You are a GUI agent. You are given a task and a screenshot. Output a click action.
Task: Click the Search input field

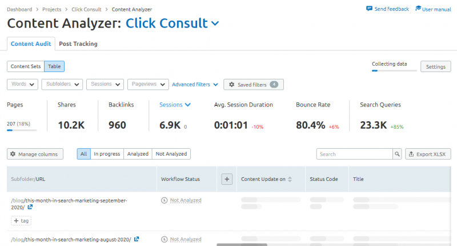point(354,154)
